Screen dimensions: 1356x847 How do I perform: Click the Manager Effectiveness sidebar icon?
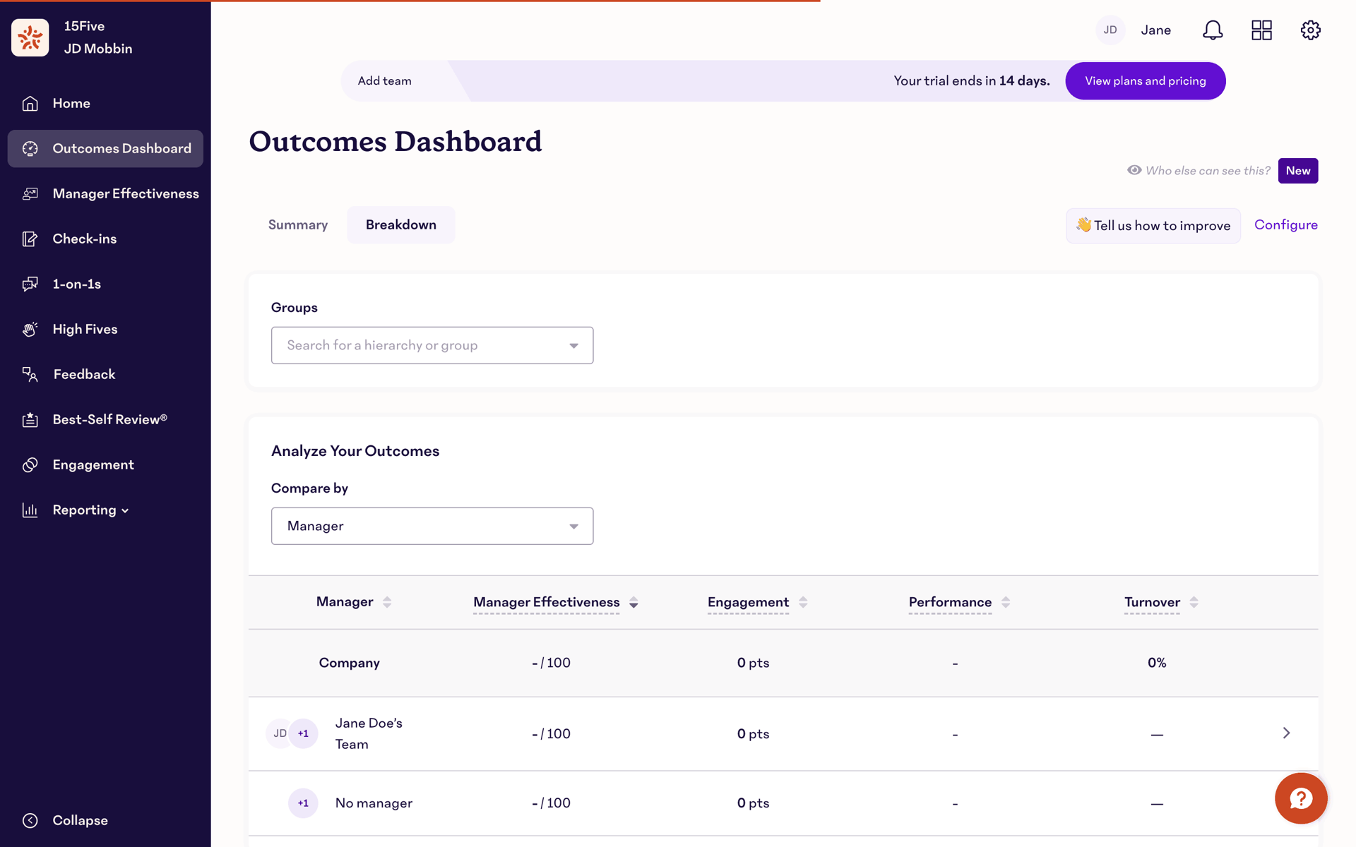[x=30, y=193]
